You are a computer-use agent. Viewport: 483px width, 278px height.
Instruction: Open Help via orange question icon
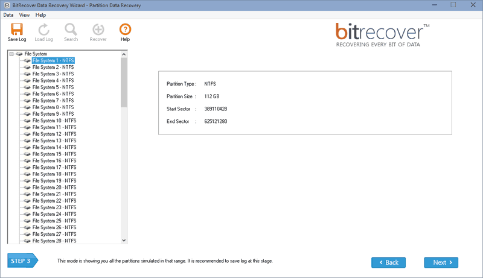tap(125, 30)
